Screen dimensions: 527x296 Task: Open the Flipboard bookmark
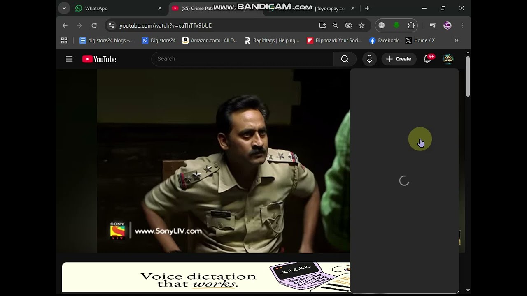click(x=334, y=40)
